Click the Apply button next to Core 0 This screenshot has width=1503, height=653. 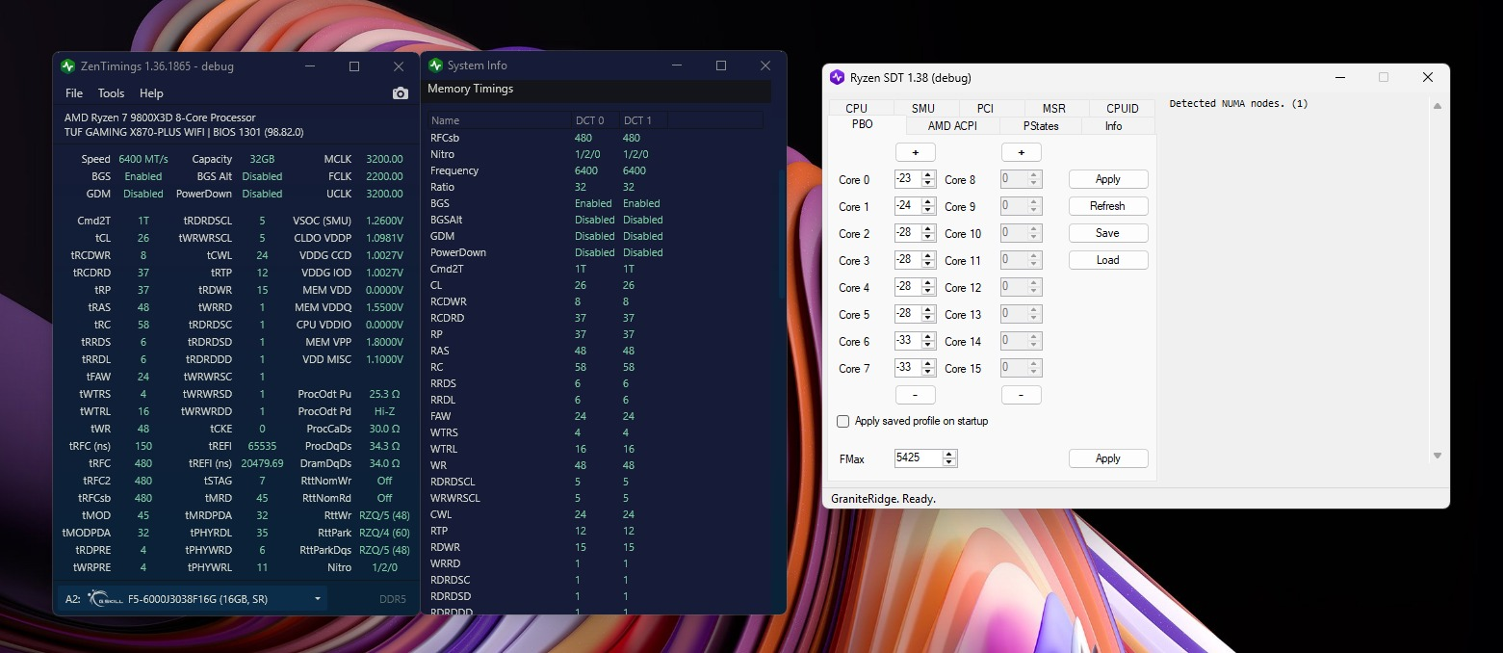tap(1108, 179)
